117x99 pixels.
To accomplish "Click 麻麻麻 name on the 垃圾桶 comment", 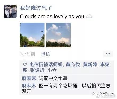I will 29,86.
